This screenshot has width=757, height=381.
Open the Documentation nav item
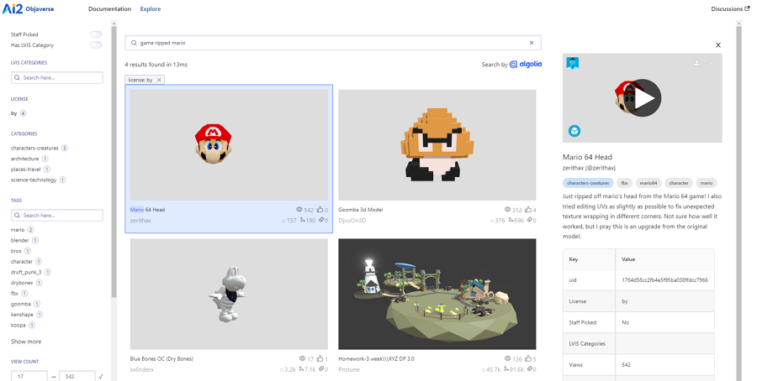109,8
